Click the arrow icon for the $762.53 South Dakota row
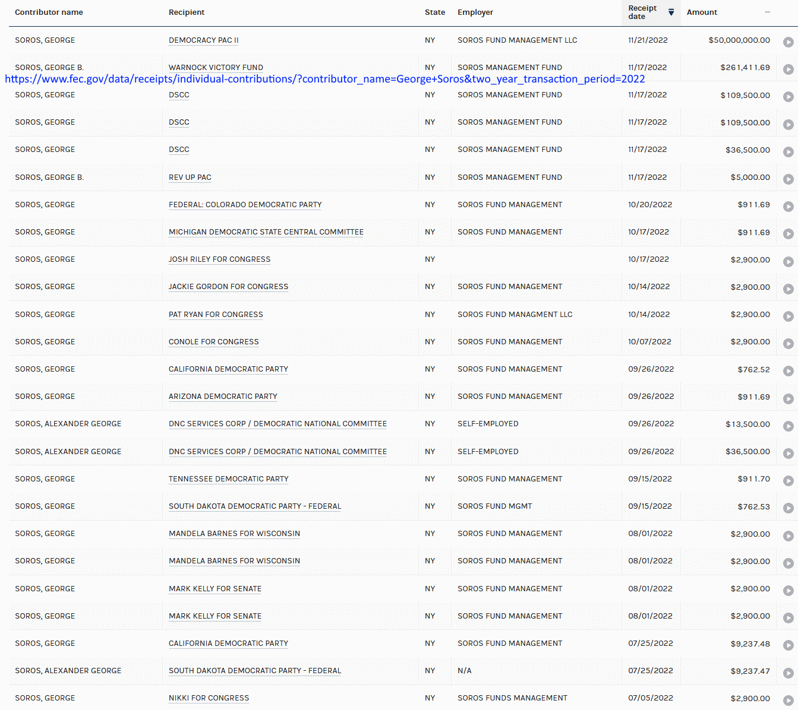This screenshot has width=798, height=710. [x=788, y=508]
